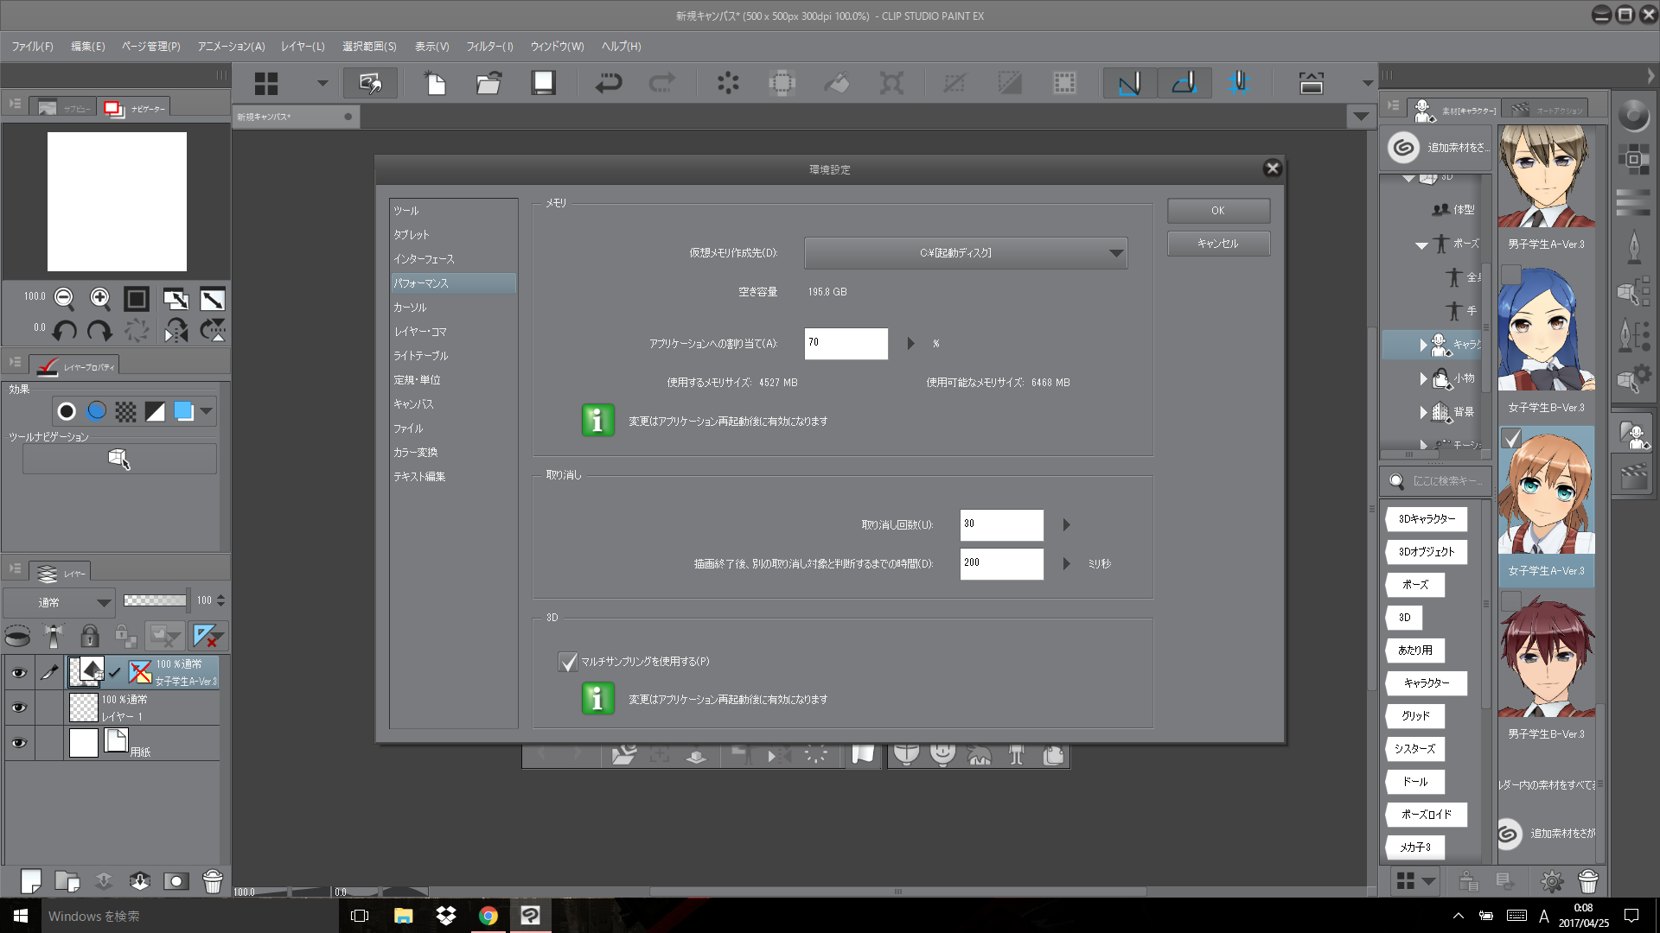Click the New document icon in toolbar
1660x933 pixels.
click(x=435, y=83)
